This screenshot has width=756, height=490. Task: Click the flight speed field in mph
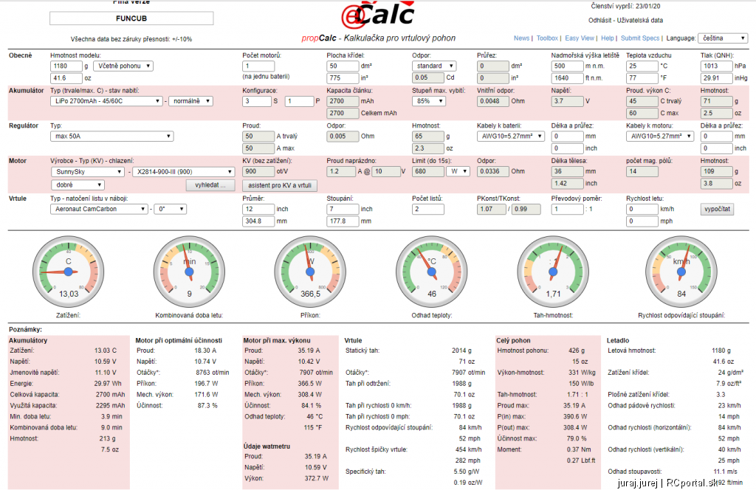pos(642,221)
